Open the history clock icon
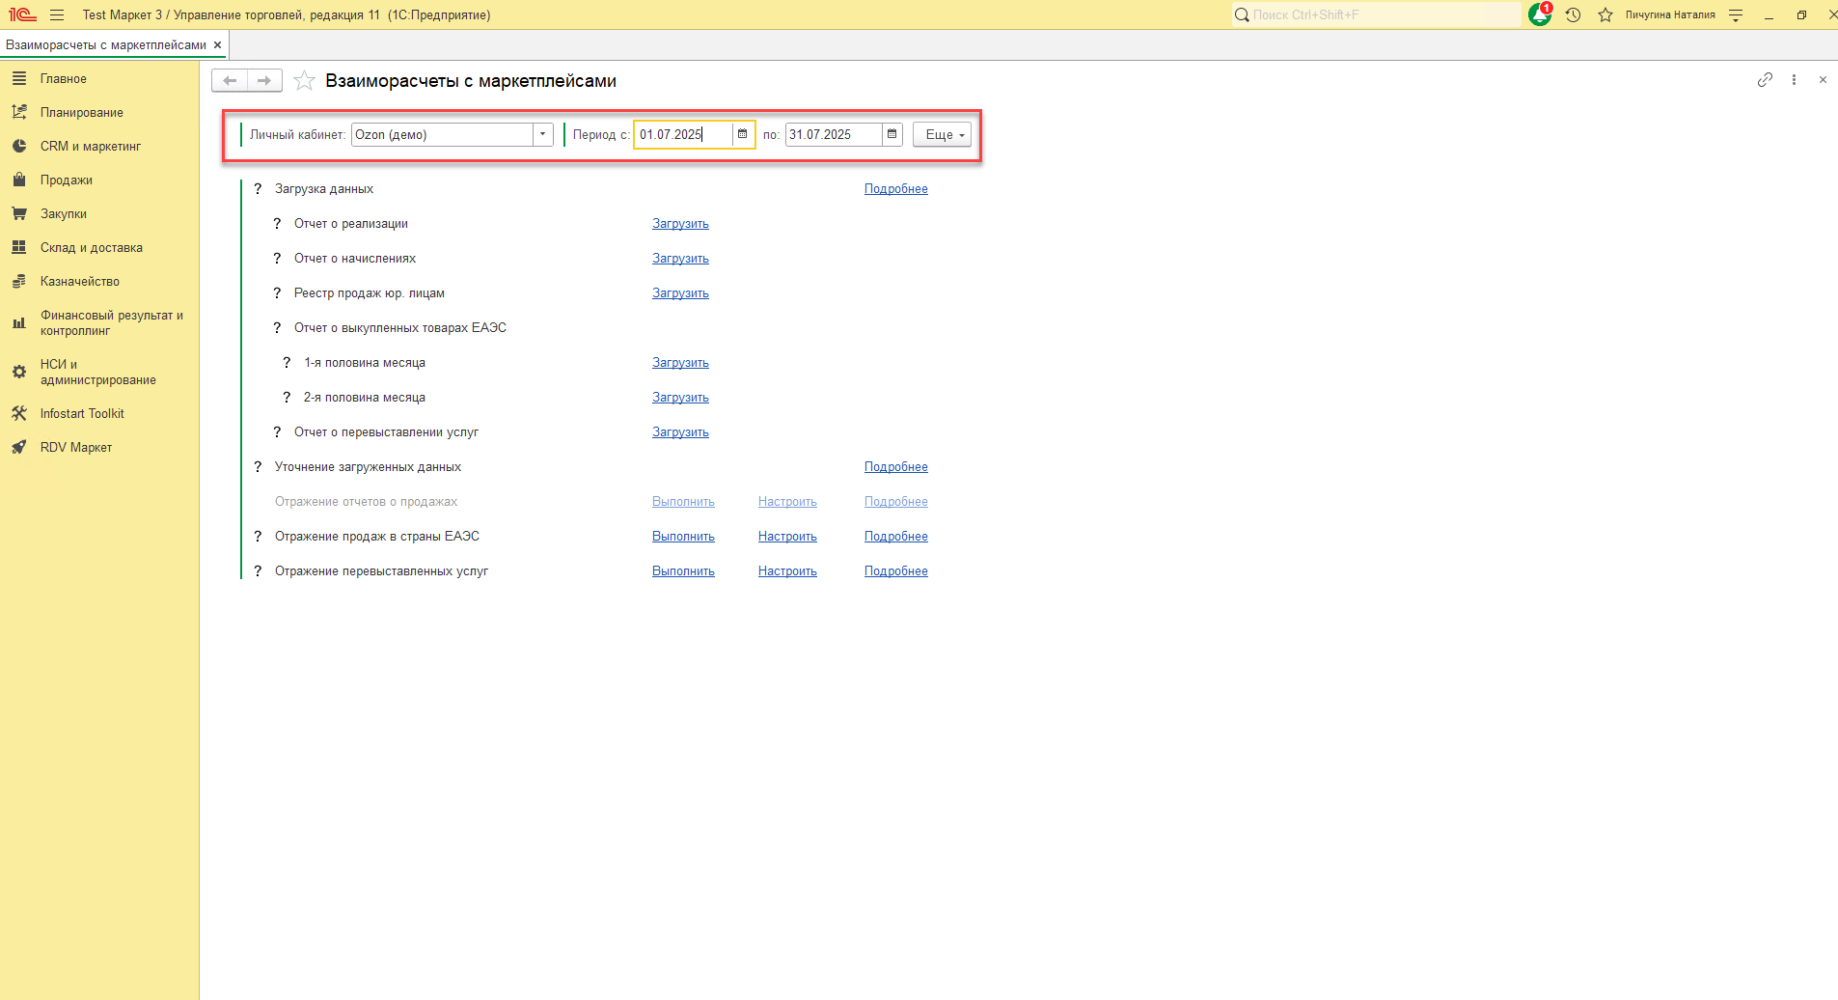Screen dimensions: 1838x1000 coord(1573,15)
